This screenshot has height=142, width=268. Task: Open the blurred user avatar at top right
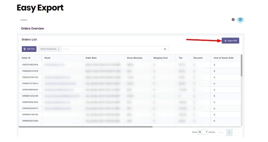click(x=240, y=20)
